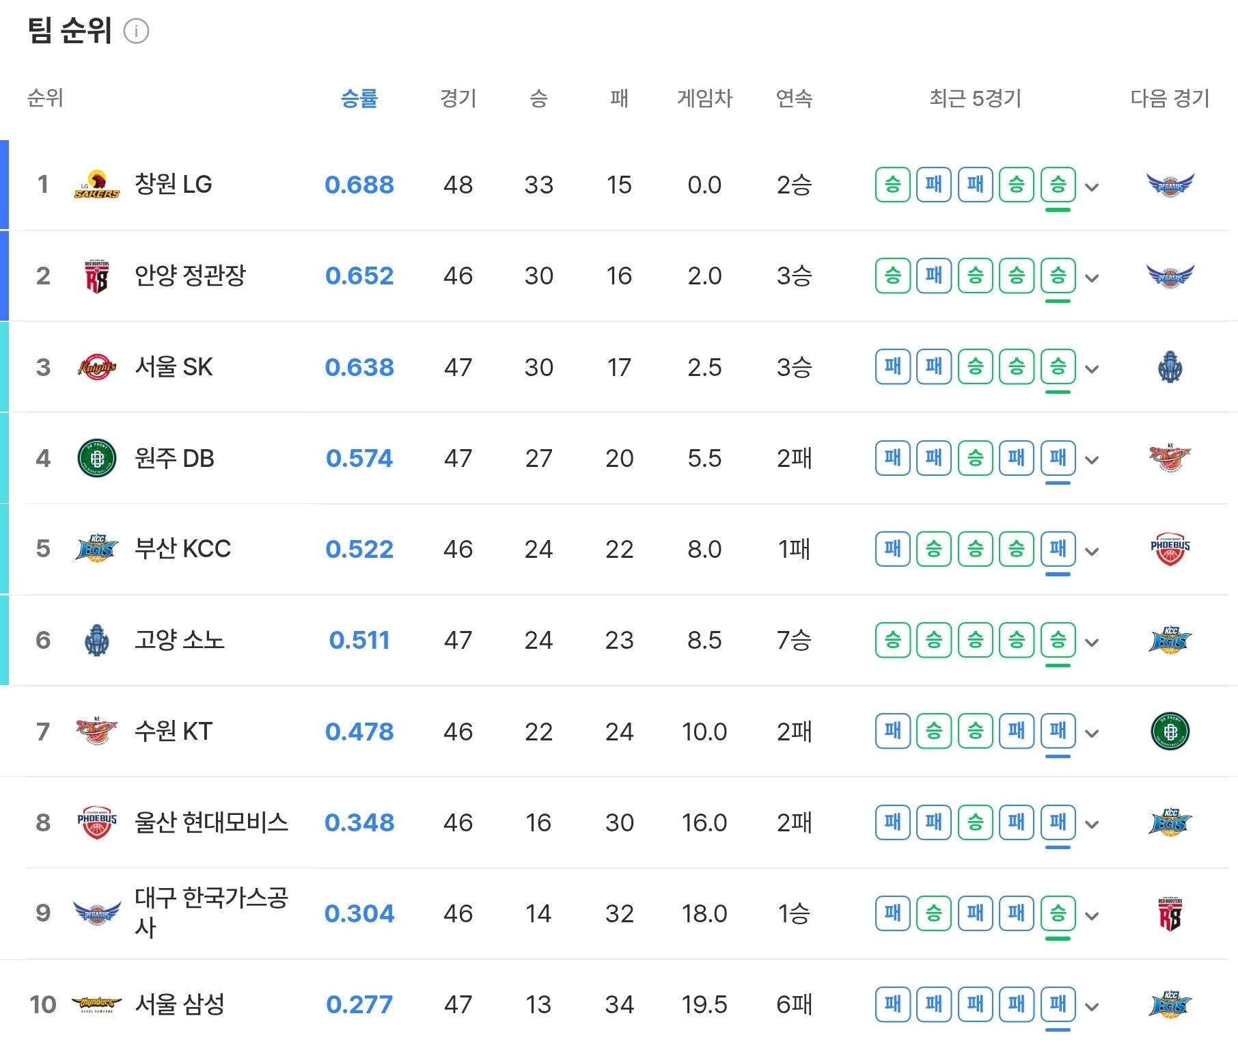The width and height of the screenshot is (1238, 1046).
Task: Click 고양 소노's most recent 승 badge
Action: [1058, 641]
